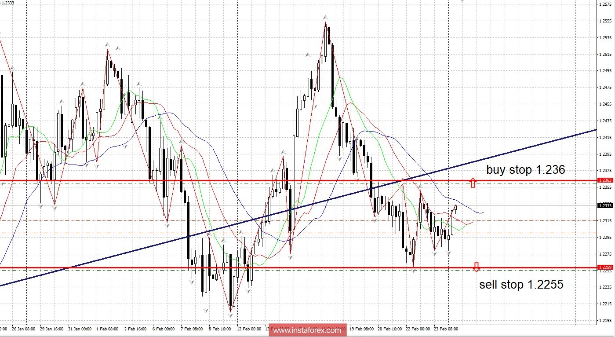Select the red 1.2259 price tag on axis
615x337 pixels.
tap(606, 267)
